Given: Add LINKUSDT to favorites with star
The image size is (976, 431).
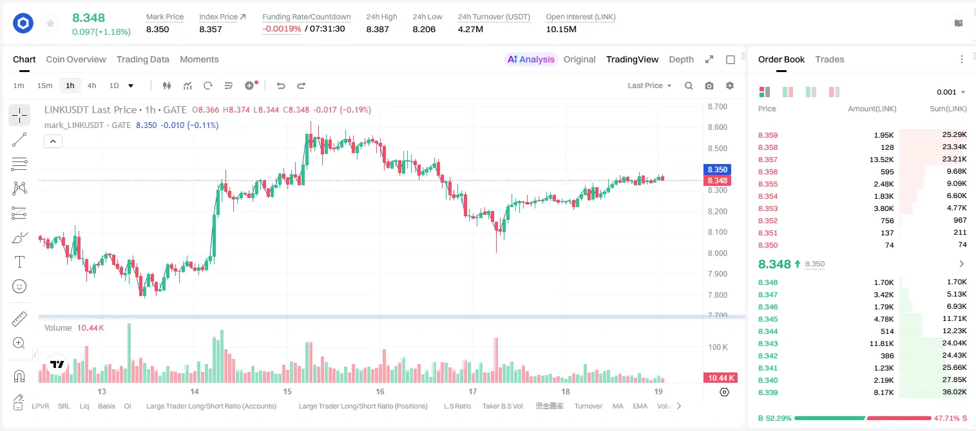Looking at the screenshot, I should [50, 24].
